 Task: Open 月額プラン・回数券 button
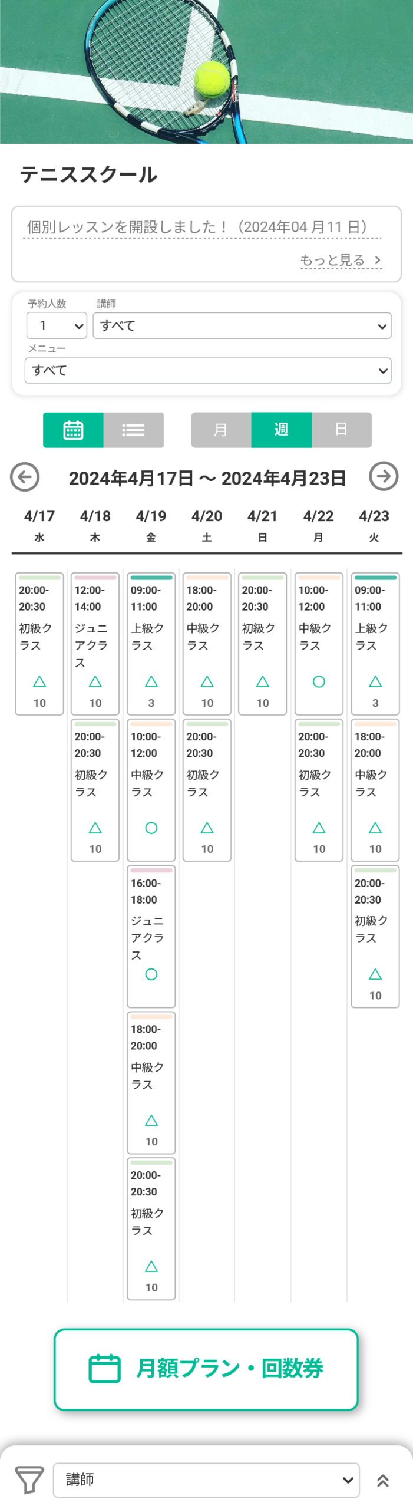coord(206,1369)
